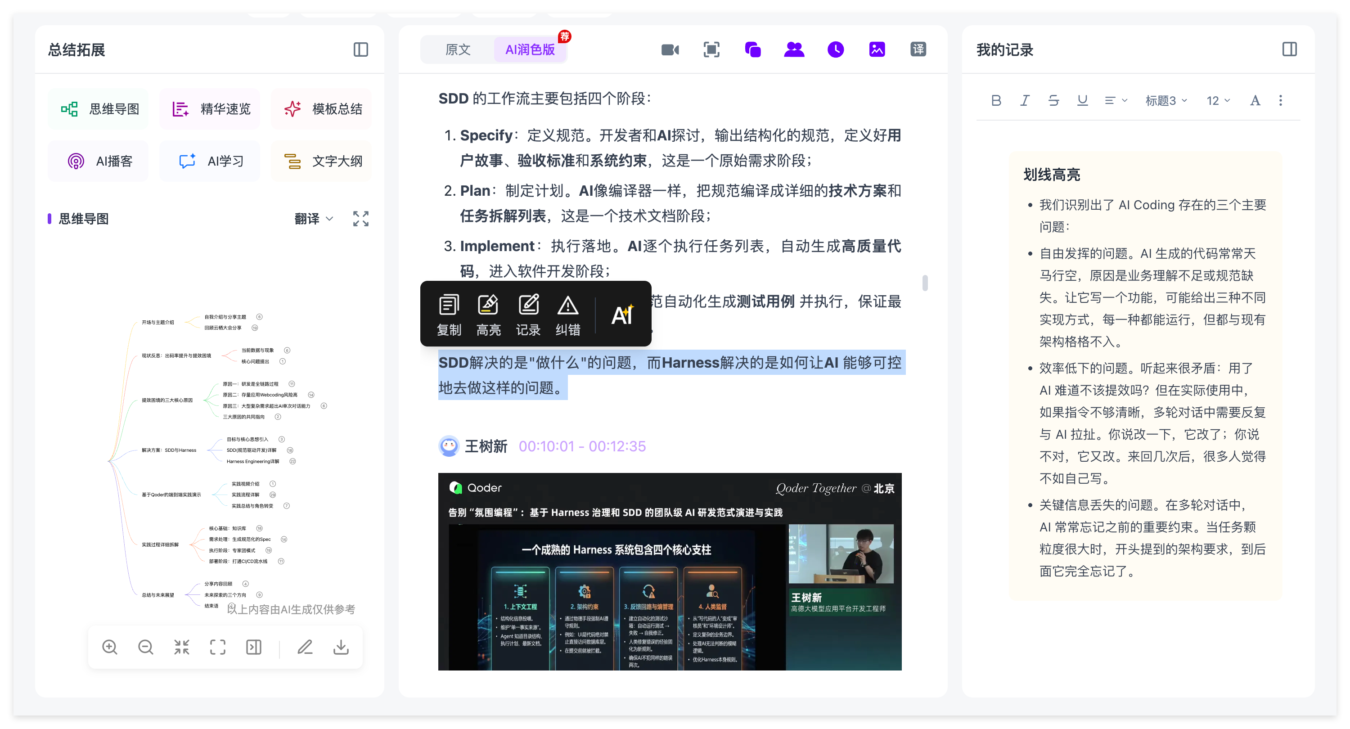This screenshot has height=729, width=1350.
Task: Collapse the 总结拓展 panel with sidebar icon
Action: [x=360, y=50]
